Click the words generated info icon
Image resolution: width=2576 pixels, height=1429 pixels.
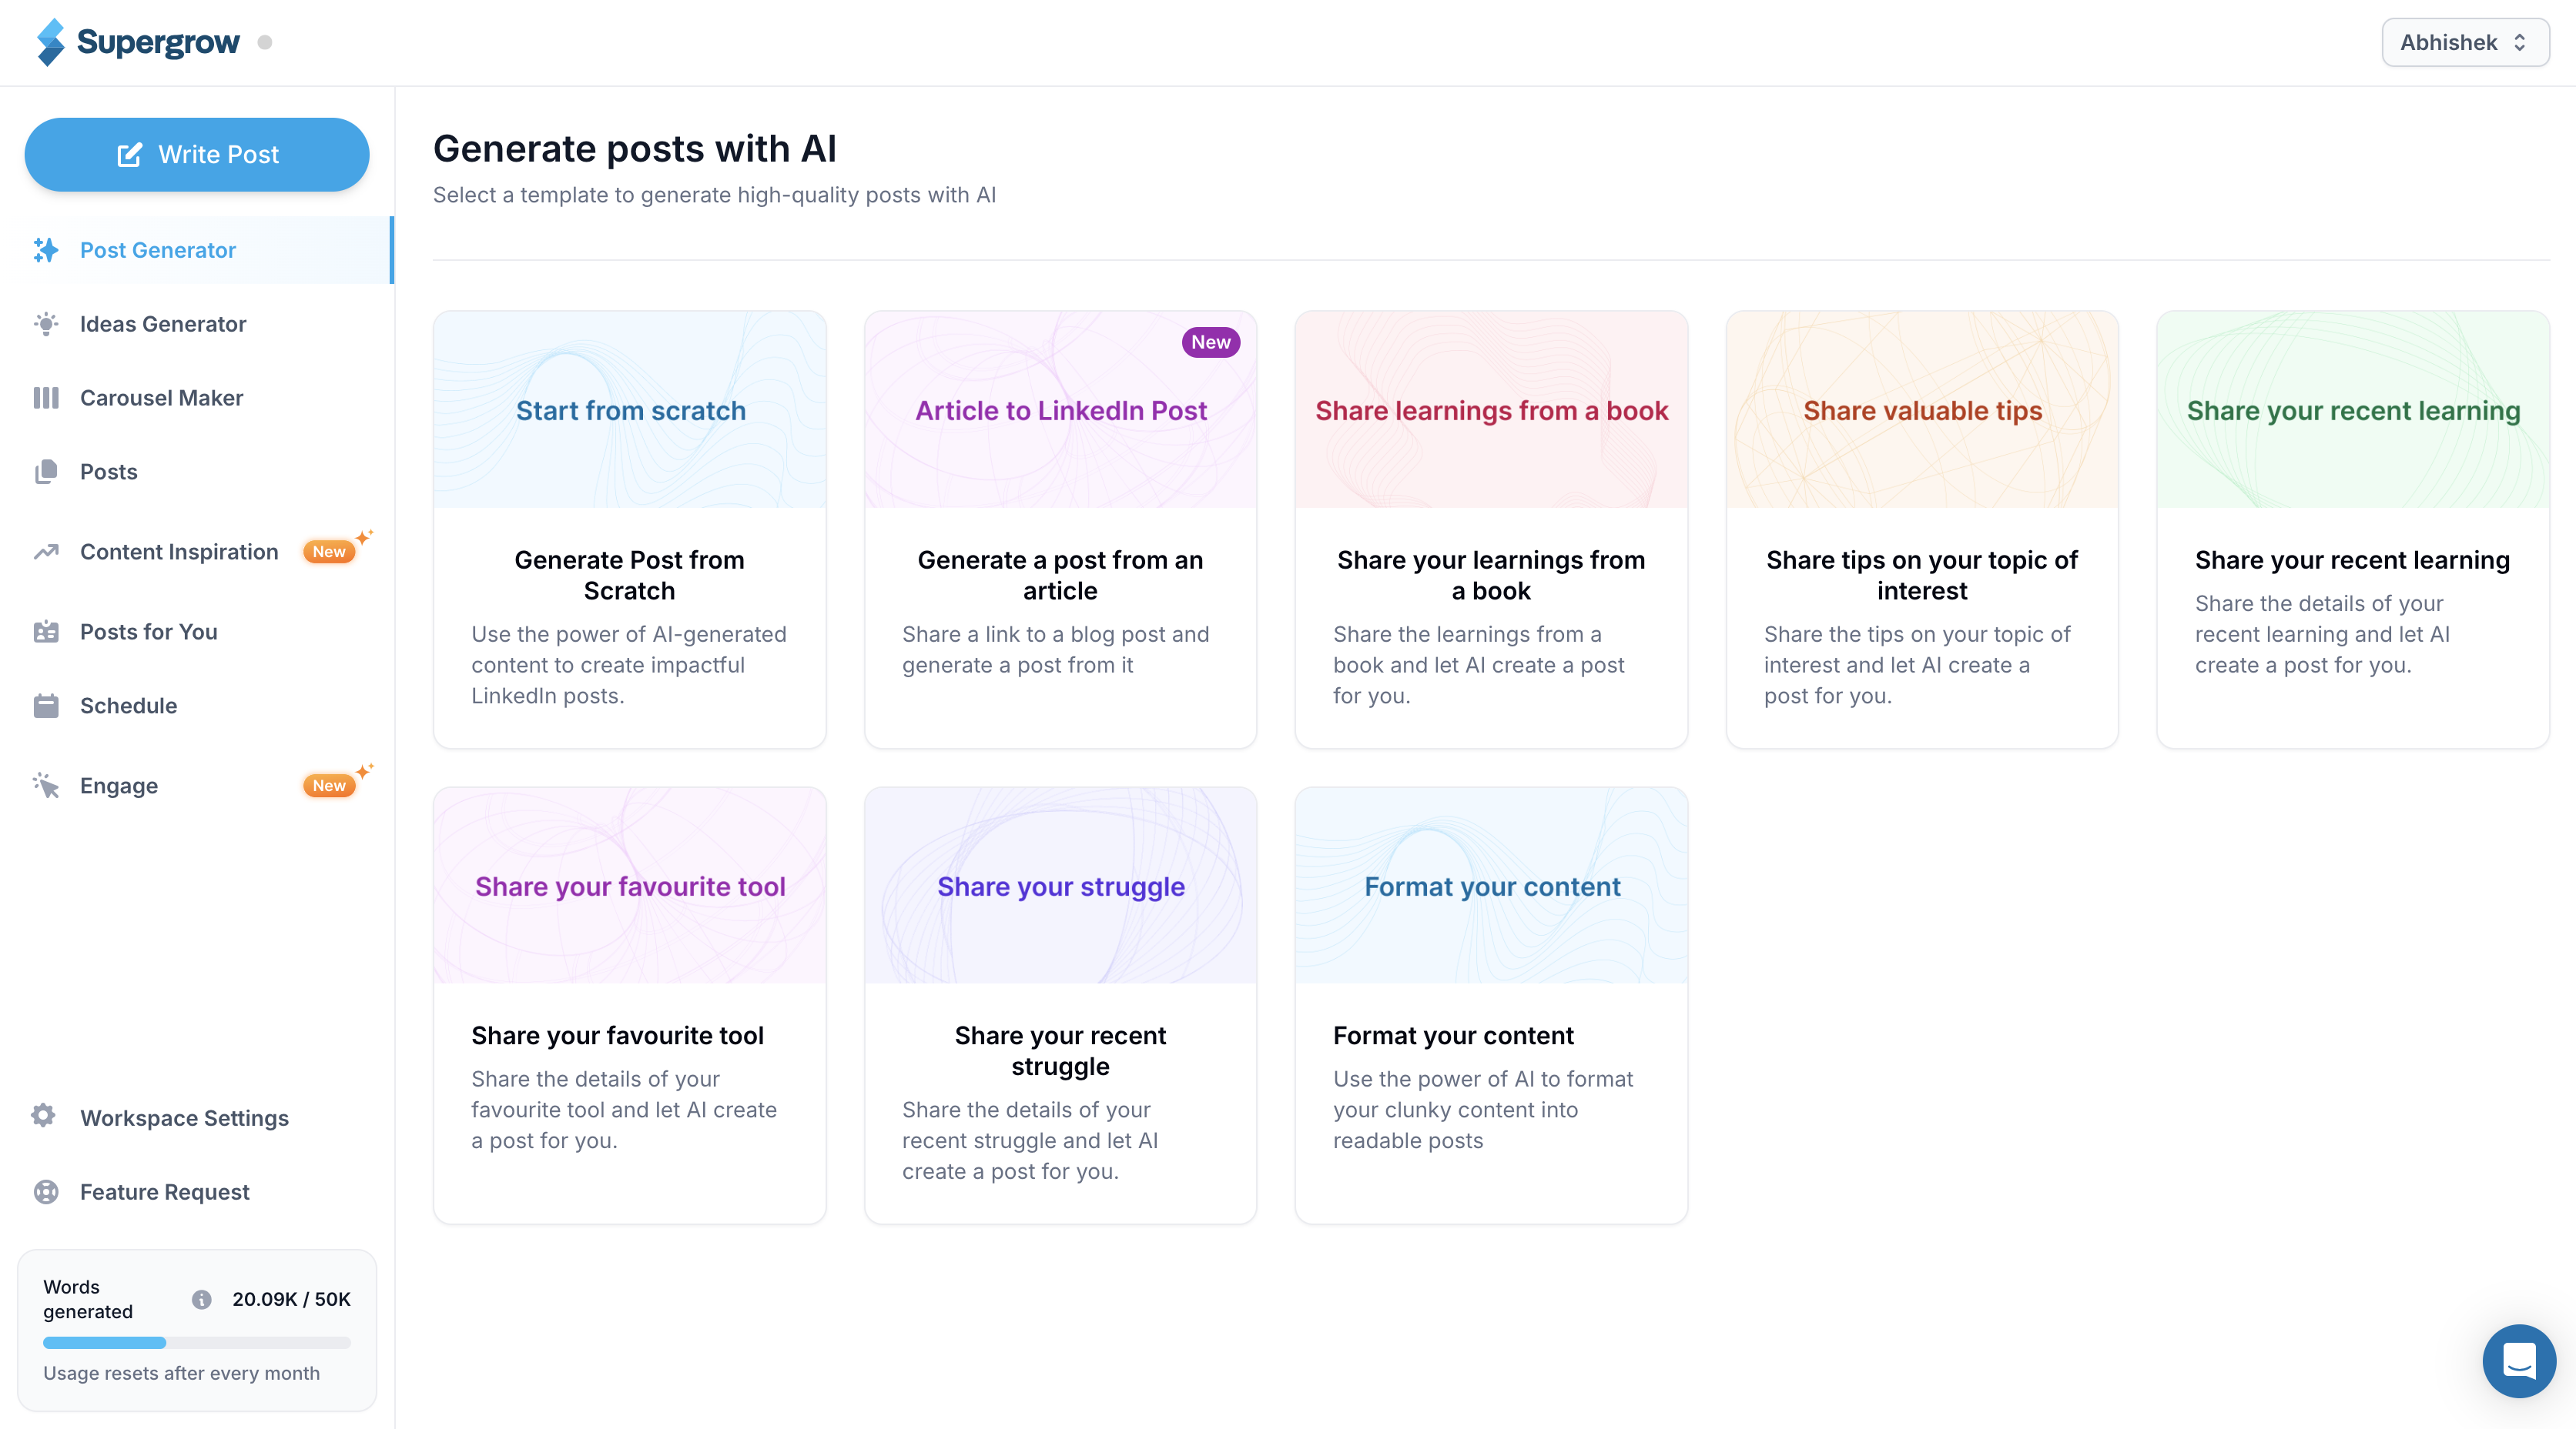201,1299
